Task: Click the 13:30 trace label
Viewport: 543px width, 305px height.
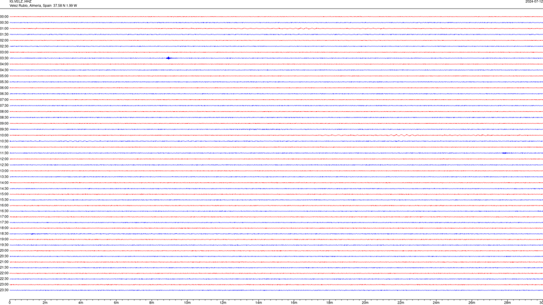Action: point(4,177)
